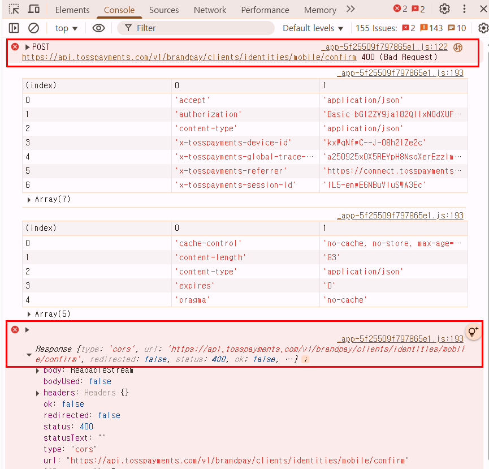Open first _app js:193 source link above request headers table
This screenshot has height=469, width=489.
[x=400, y=73]
